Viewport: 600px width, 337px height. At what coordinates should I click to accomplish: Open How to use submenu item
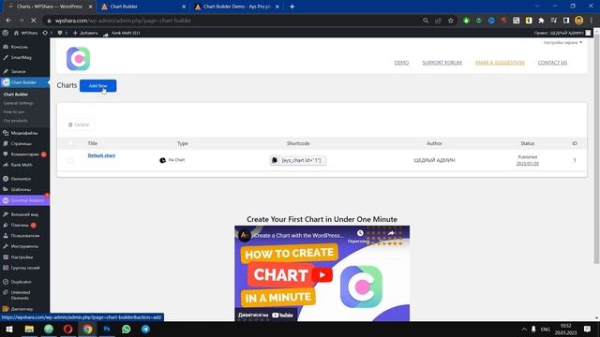[x=14, y=112]
